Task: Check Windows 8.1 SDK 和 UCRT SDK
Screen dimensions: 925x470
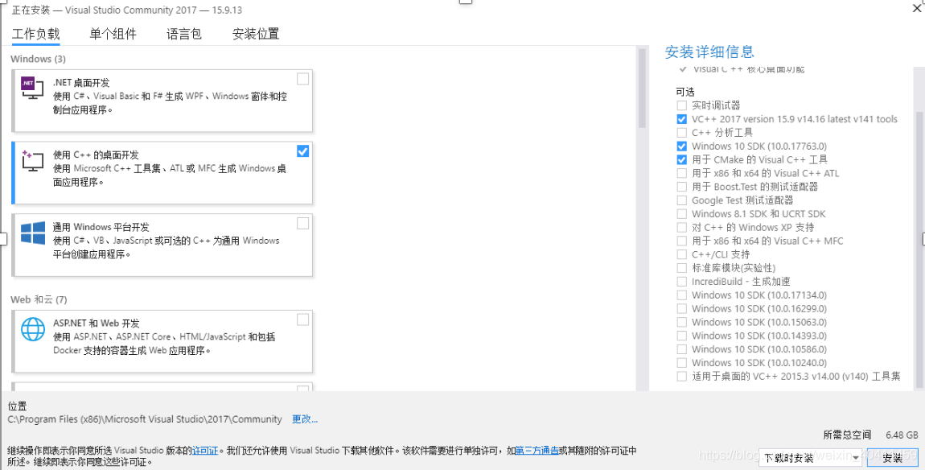Action: 681,214
